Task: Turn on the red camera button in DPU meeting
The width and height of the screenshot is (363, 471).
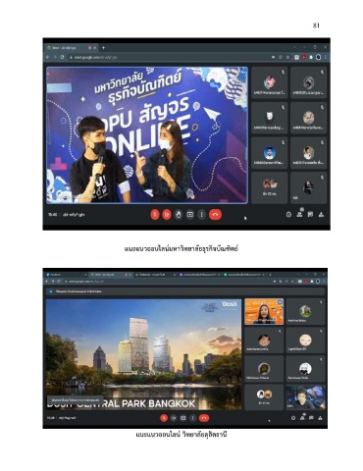Action: (x=167, y=215)
